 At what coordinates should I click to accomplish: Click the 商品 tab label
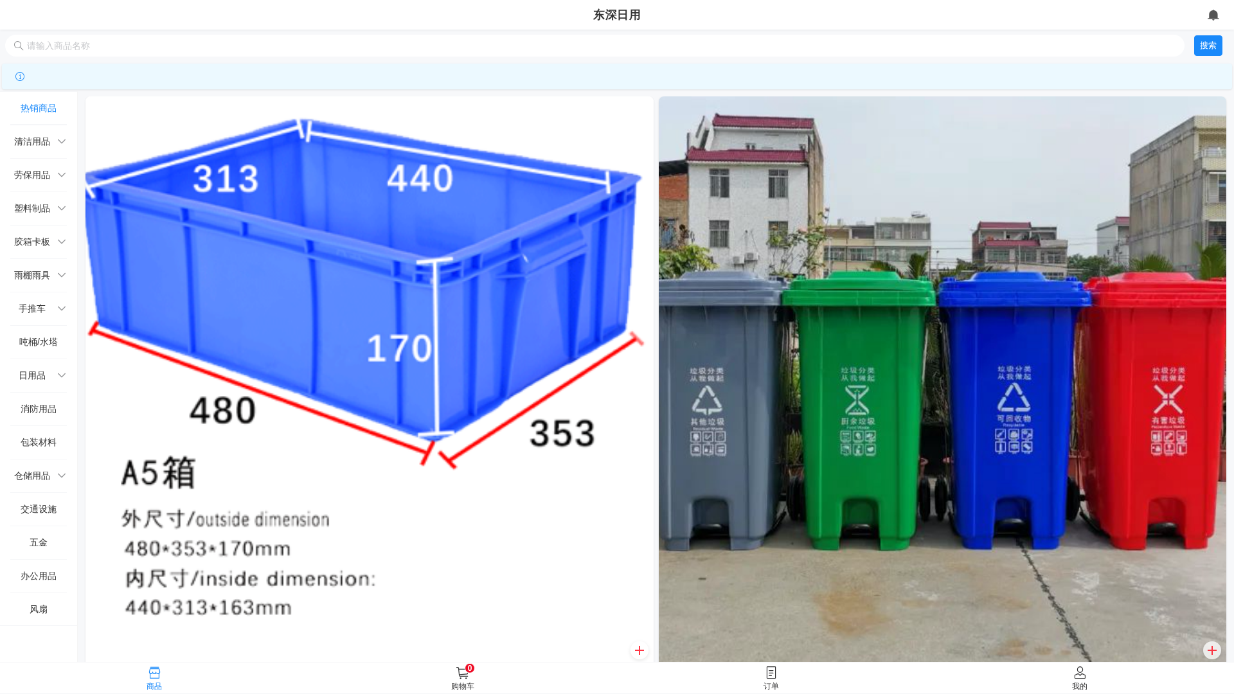(154, 686)
